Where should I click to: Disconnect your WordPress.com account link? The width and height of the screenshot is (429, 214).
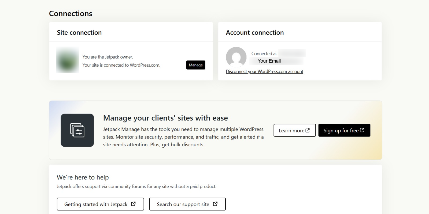point(264,71)
